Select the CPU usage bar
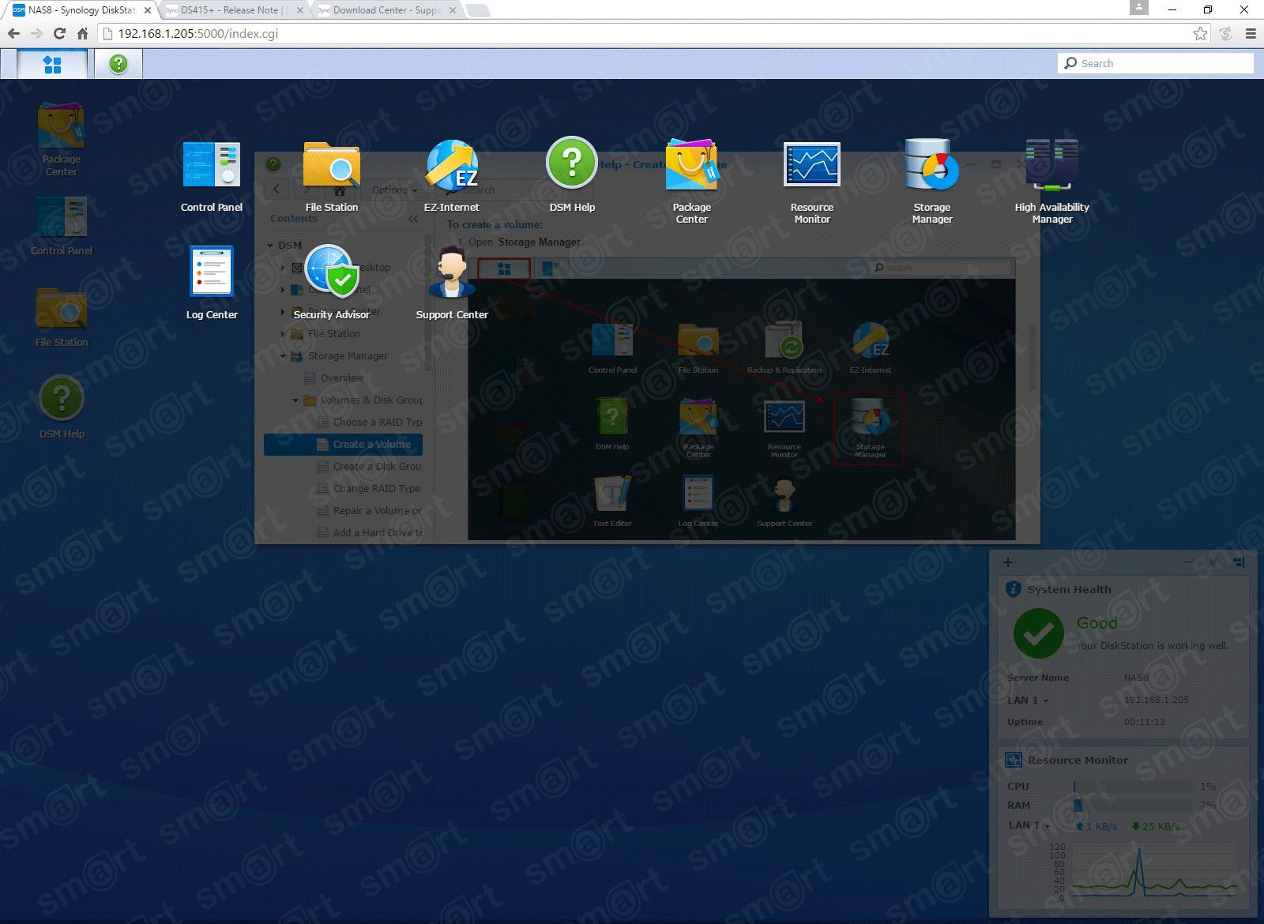 point(1133,787)
